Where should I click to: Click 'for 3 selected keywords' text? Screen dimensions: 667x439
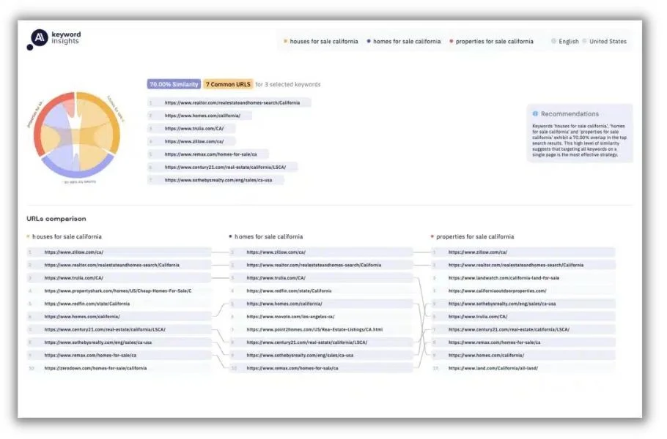coord(288,84)
